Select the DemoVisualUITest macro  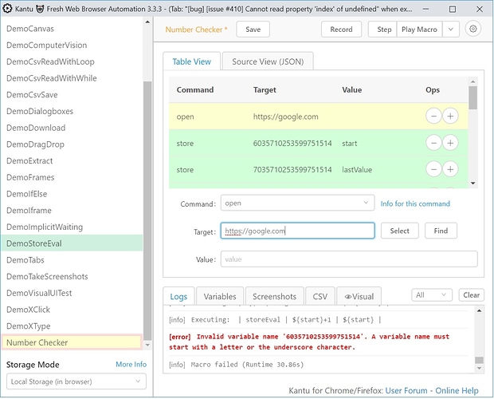(73, 293)
